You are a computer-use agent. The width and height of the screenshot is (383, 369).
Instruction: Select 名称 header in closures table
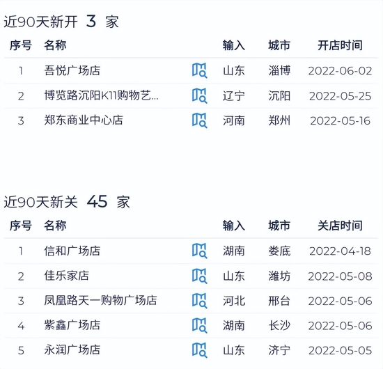[55, 226]
